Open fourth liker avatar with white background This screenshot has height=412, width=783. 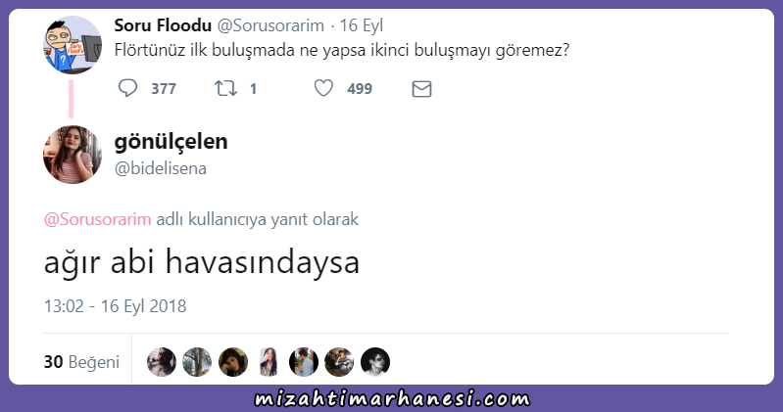(269, 362)
